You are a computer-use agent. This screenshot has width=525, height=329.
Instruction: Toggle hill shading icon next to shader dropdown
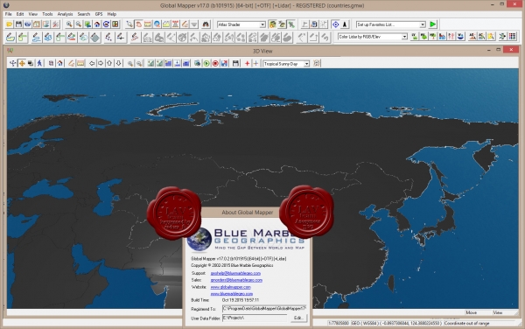tap(272, 24)
